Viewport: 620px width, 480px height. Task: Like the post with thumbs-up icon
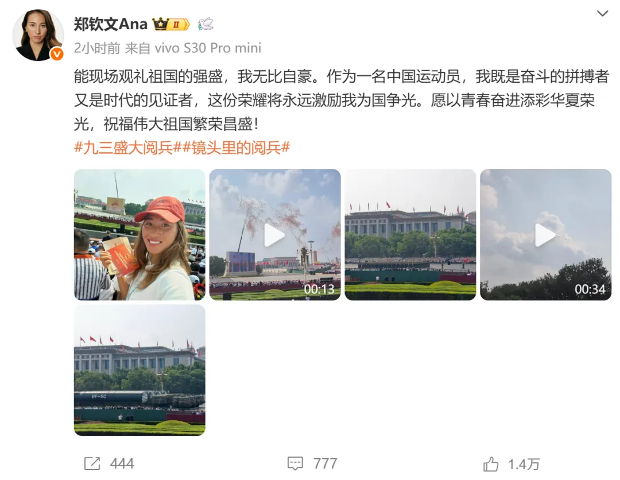coord(491,464)
